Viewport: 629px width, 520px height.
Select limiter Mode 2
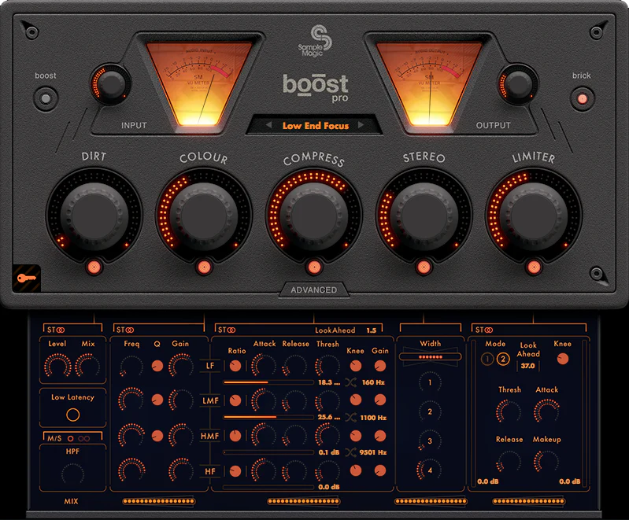[503, 359]
